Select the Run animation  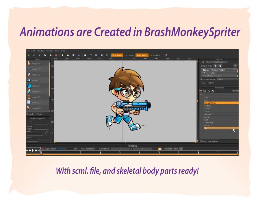(x=221, y=100)
